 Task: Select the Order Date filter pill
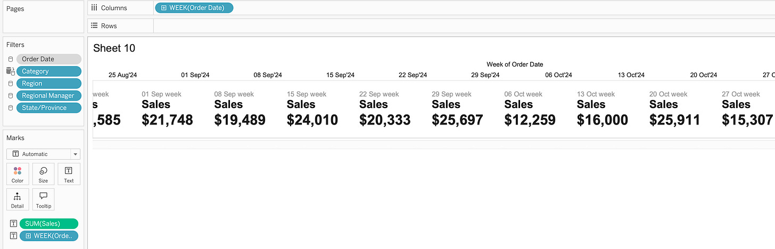(49, 59)
